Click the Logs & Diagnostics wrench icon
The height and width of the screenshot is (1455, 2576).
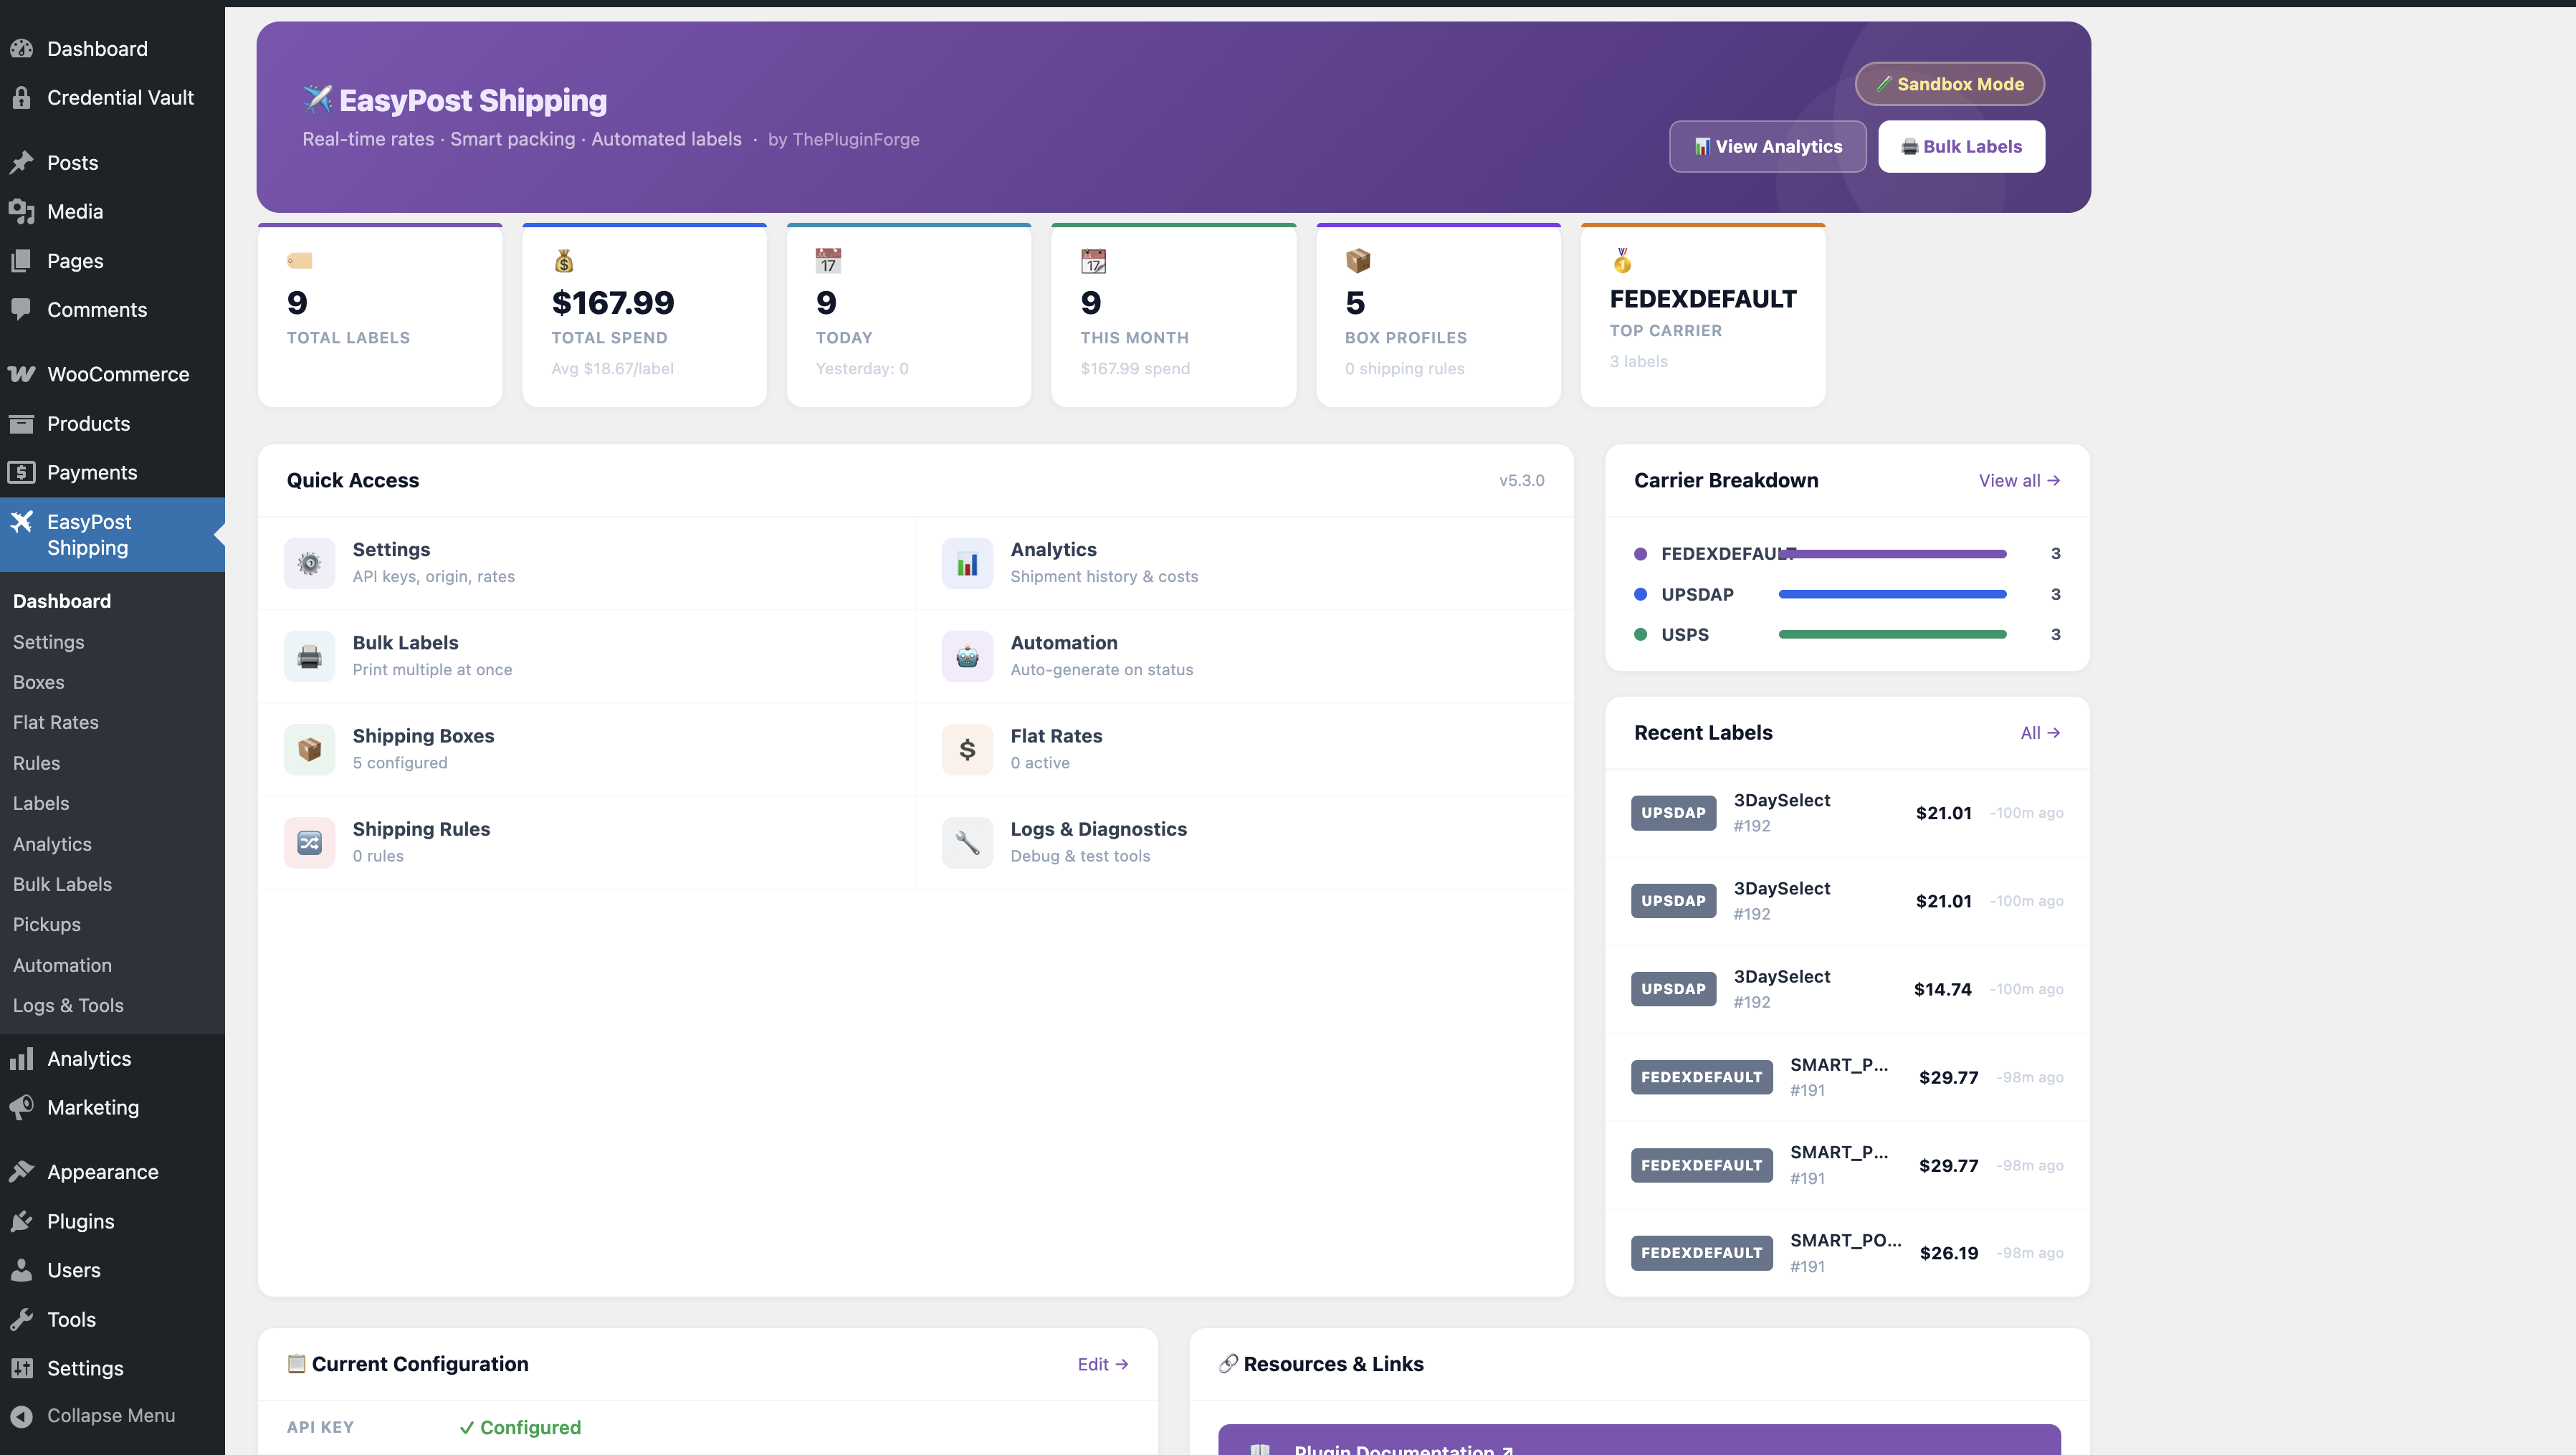967,842
